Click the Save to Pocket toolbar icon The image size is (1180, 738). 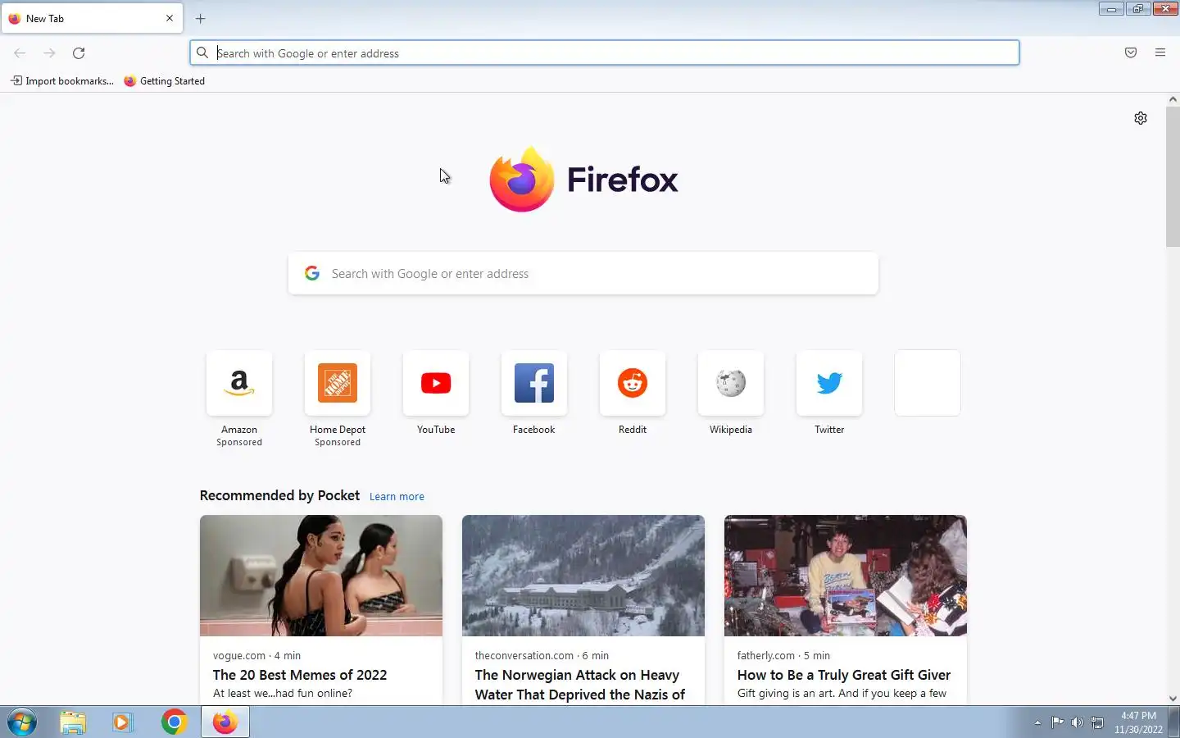(1131, 52)
